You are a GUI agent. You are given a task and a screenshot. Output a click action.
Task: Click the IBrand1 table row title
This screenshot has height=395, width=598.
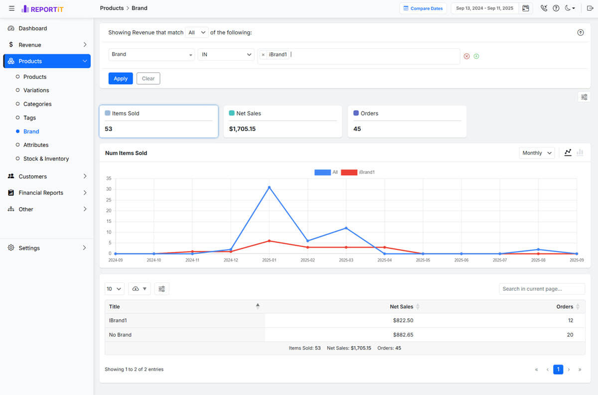118,321
